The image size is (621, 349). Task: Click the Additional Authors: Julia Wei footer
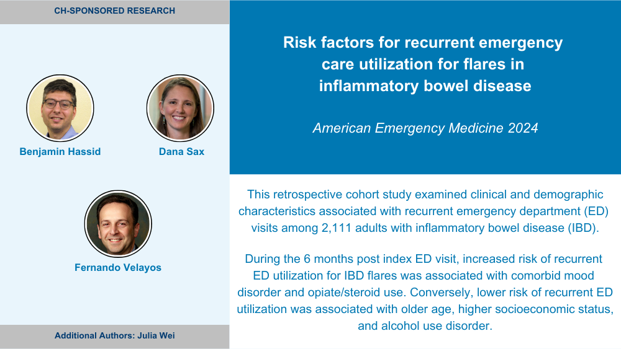click(x=114, y=336)
